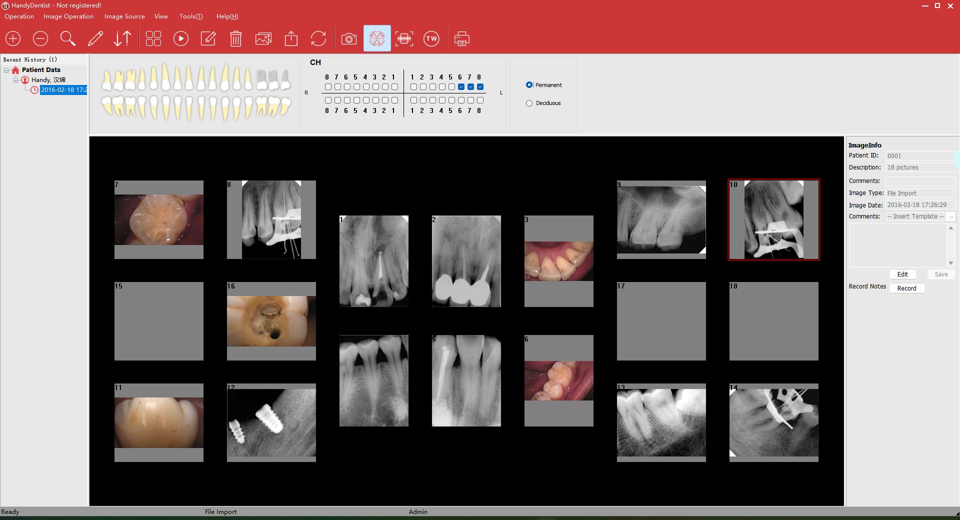The image size is (960, 520).
Task: Click the Record button
Action: click(906, 288)
